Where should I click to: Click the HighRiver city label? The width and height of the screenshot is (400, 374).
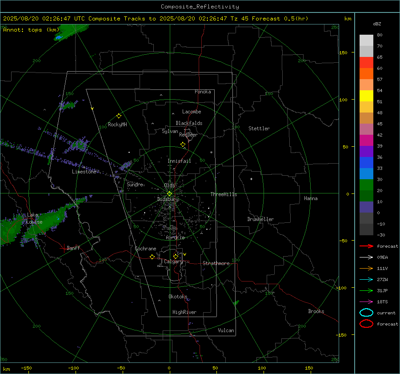184,312
